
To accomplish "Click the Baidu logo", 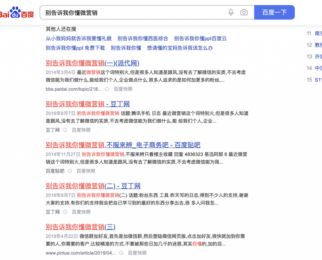I will 17,13.
